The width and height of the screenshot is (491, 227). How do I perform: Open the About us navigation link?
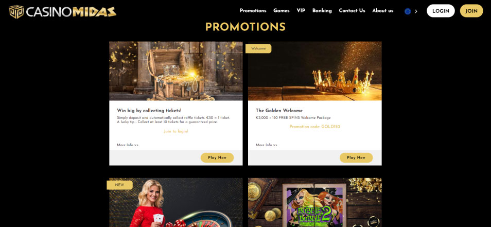click(x=382, y=11)
